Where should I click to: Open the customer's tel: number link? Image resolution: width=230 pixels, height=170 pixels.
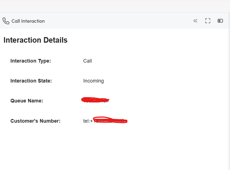pyautogui.click(x=105, y=121)
